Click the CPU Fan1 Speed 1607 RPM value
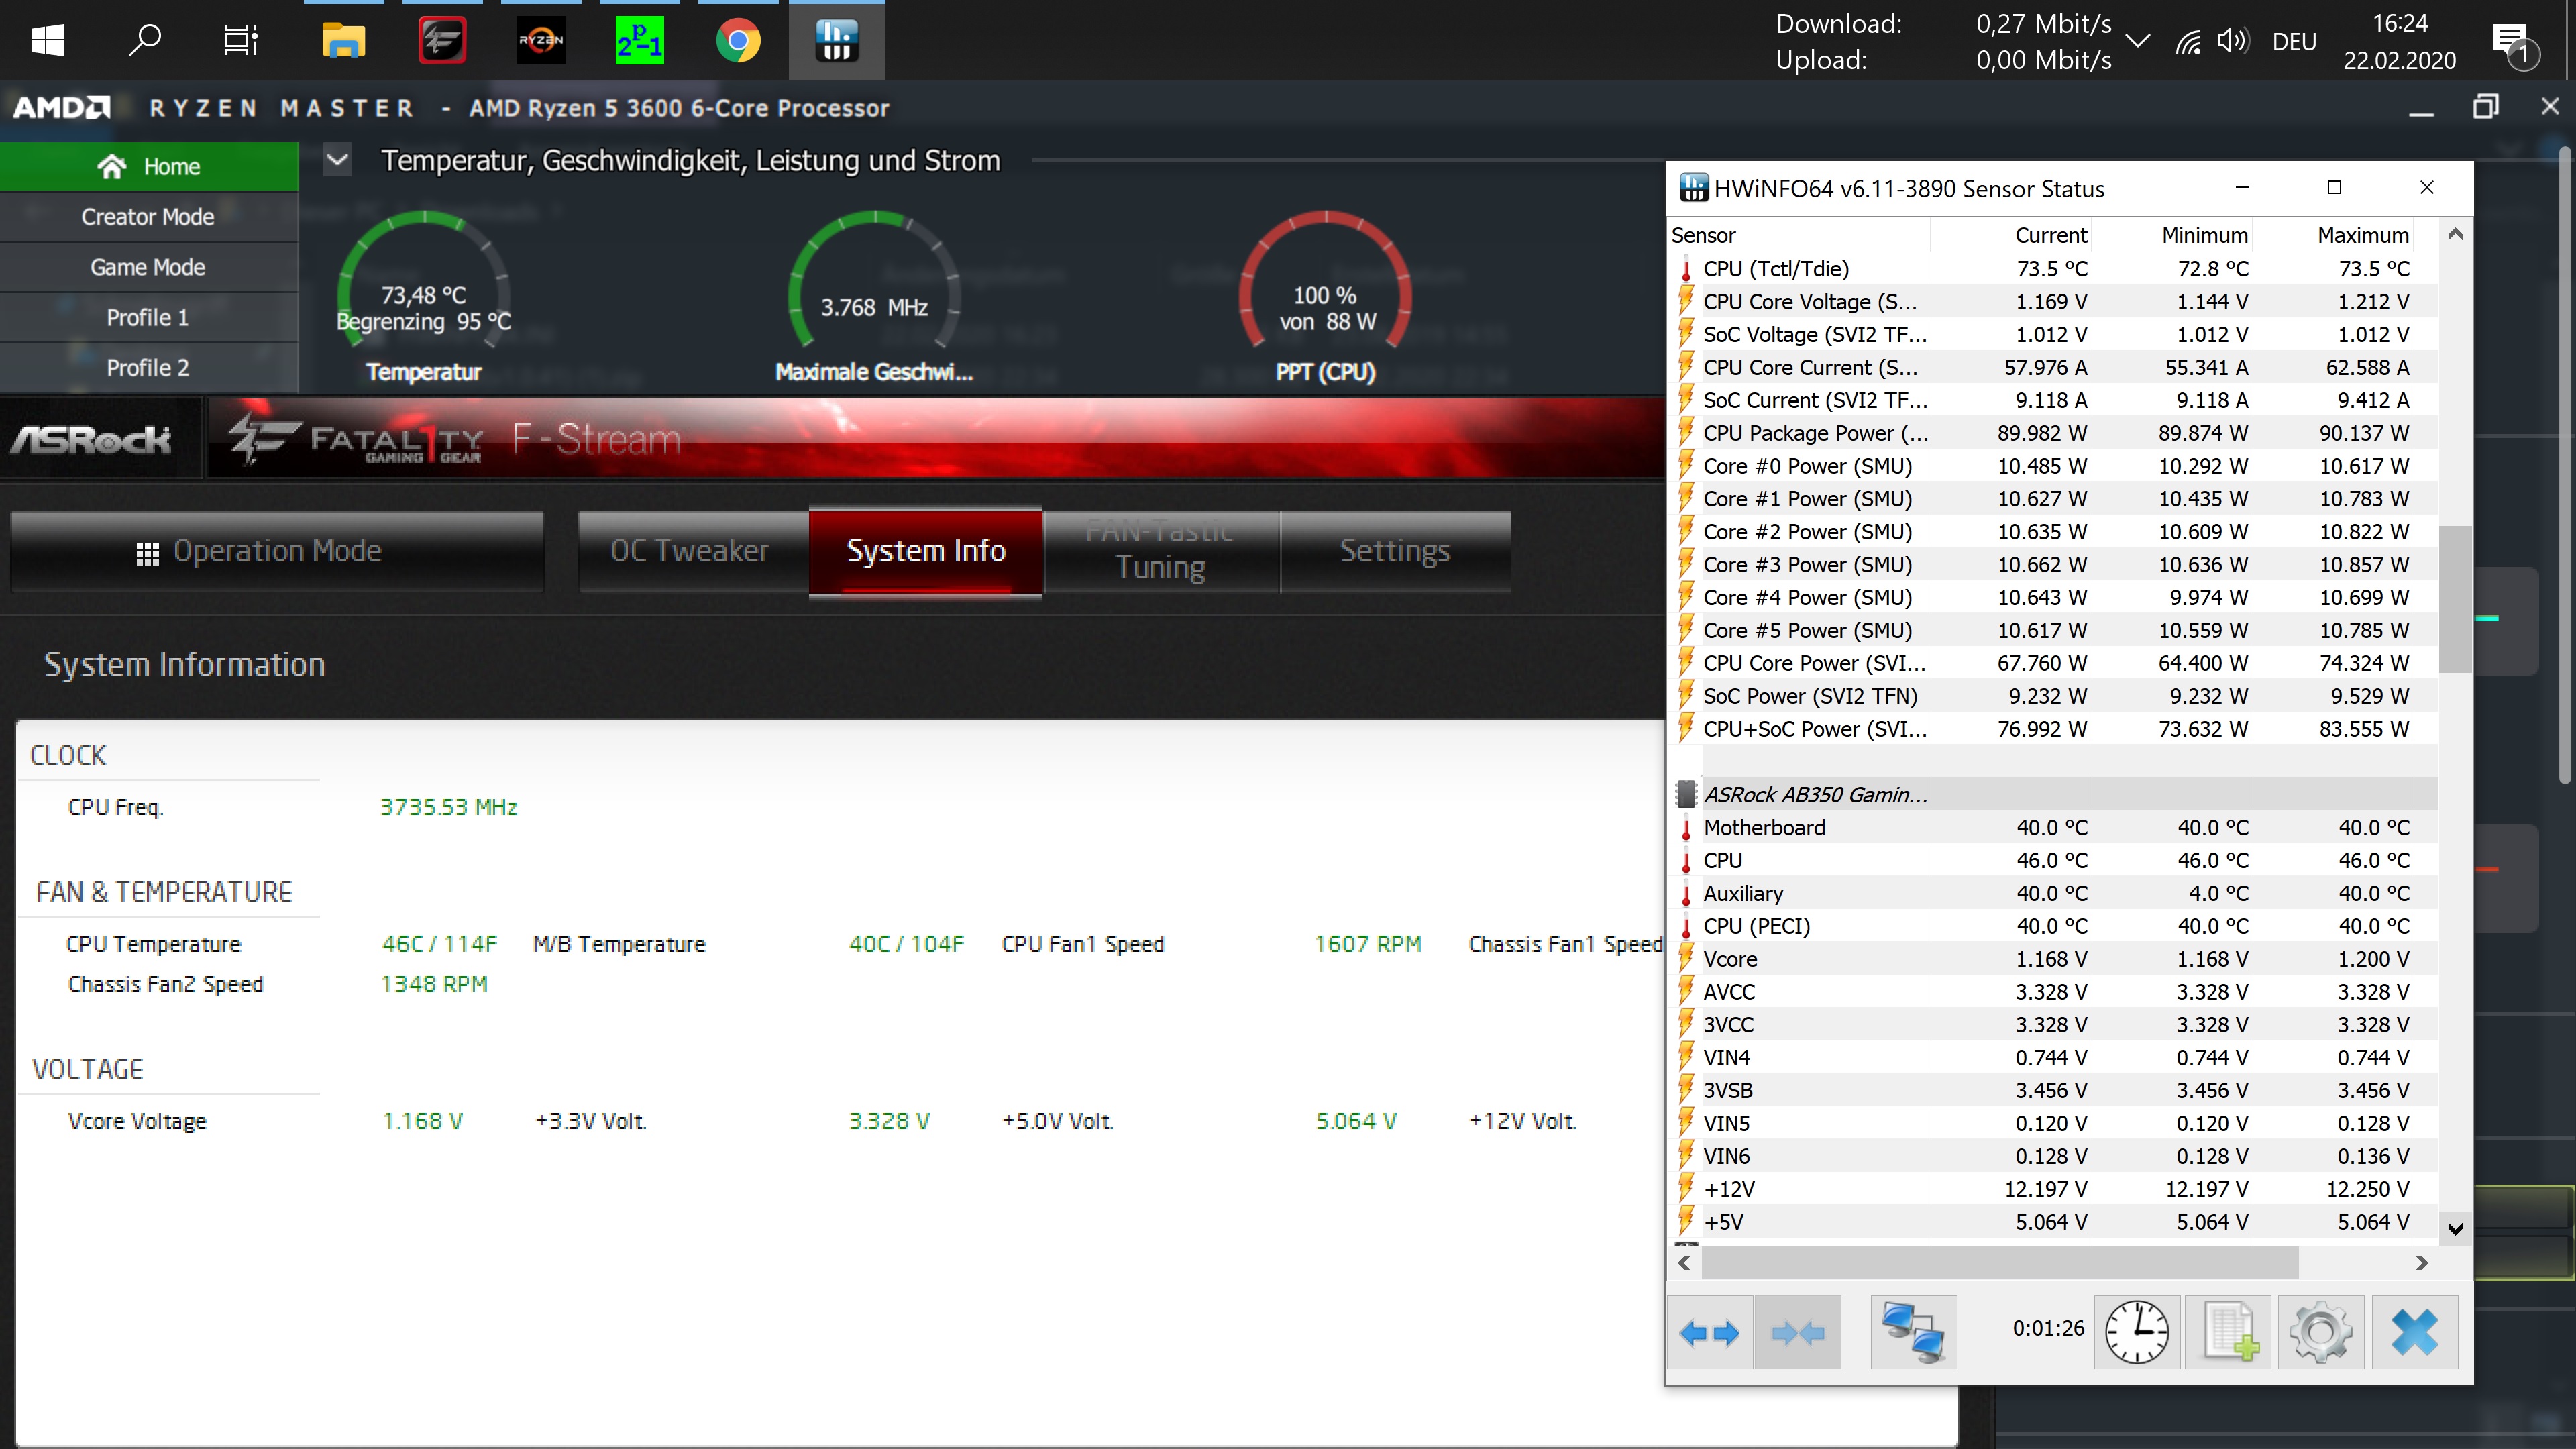 (x=1368, y=944)
